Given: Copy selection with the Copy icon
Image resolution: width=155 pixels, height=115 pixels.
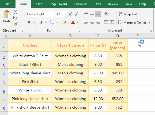Looking at the screenshot, I should pos(15,18).
